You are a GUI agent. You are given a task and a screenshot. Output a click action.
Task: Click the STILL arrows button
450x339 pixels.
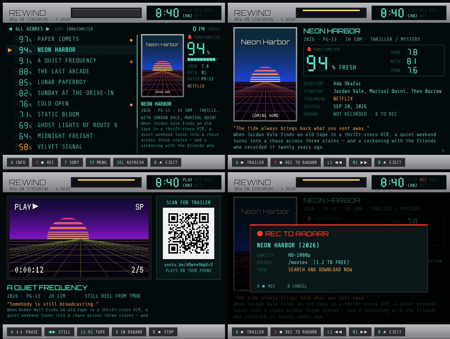point(59,332)
